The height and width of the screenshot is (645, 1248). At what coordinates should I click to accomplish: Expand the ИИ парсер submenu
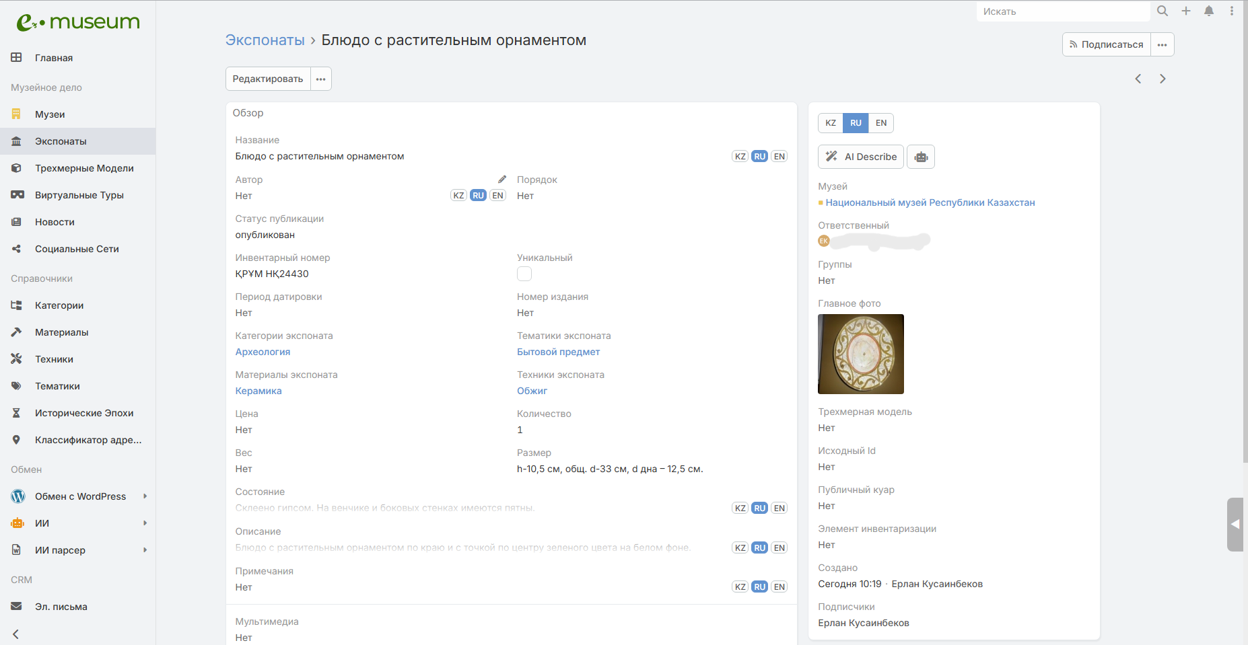pos(145,550)
